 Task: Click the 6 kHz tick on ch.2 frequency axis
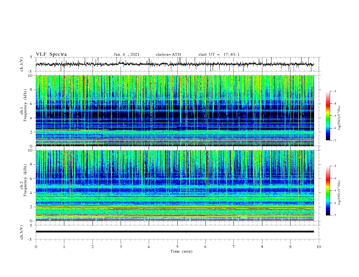(32, 179)
